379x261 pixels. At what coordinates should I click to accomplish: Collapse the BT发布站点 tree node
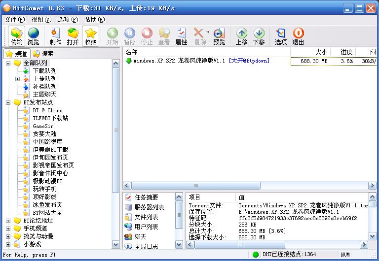pos(8,102)
